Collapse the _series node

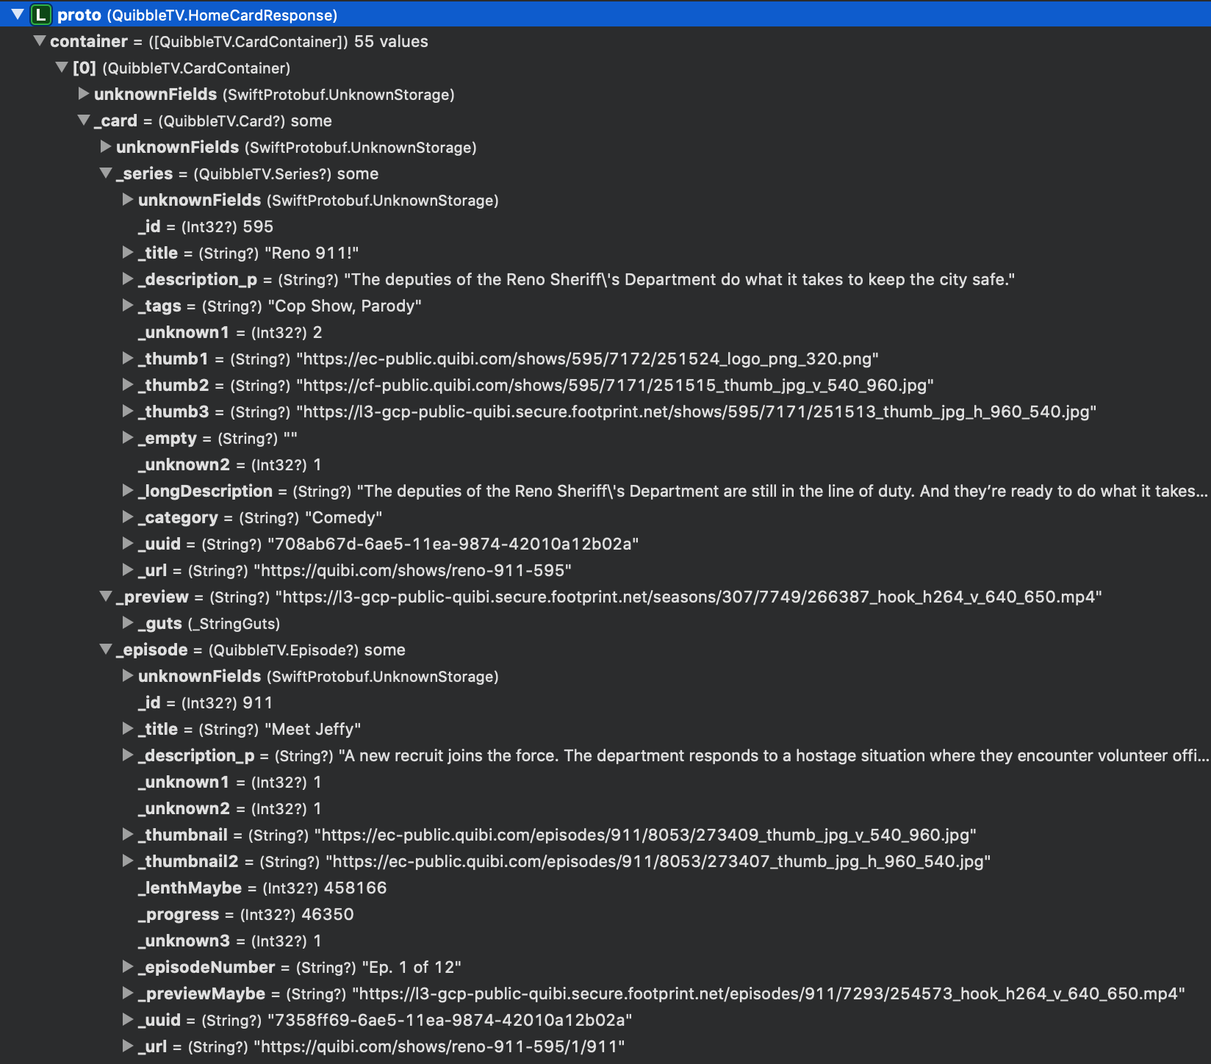106,173
